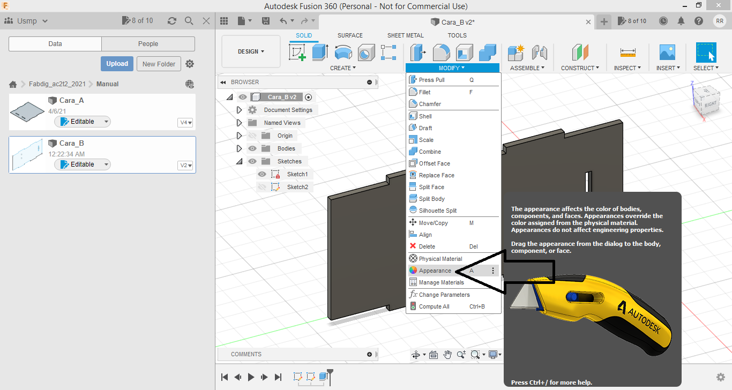Open the DESIGN workspace dropdown
732x390 pixels.
pos(251,51)
